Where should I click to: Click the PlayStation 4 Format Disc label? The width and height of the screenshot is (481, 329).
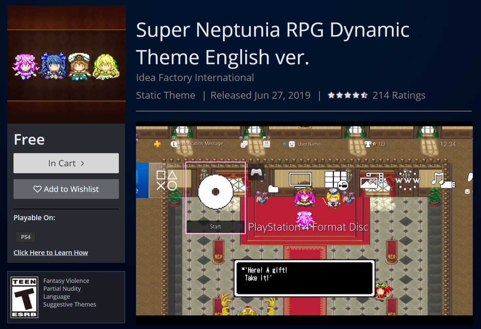point(308,227)
